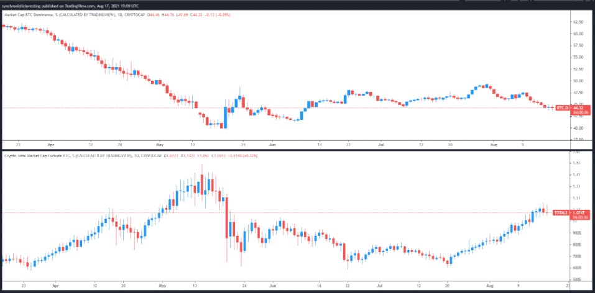This screenshot has height=293, width=595.
Task: Click the BTC.D symbol tag on price axis
Action: [561, 108]
